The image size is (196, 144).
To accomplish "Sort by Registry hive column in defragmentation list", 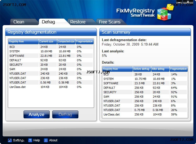I will 23,42.
